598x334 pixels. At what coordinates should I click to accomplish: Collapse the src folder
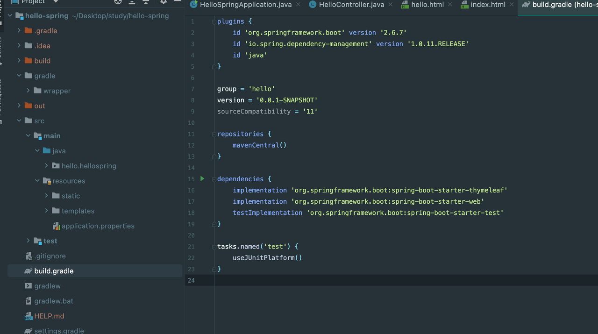click(x=19, y=121)
